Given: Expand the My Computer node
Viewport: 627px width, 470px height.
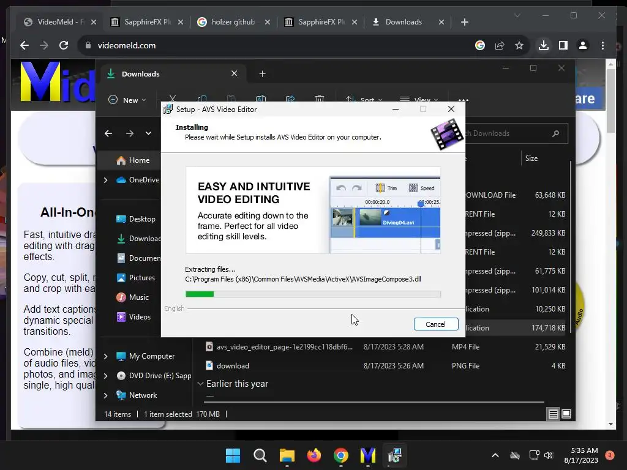Looking at the screenshot, I should [x=105, y=356].
